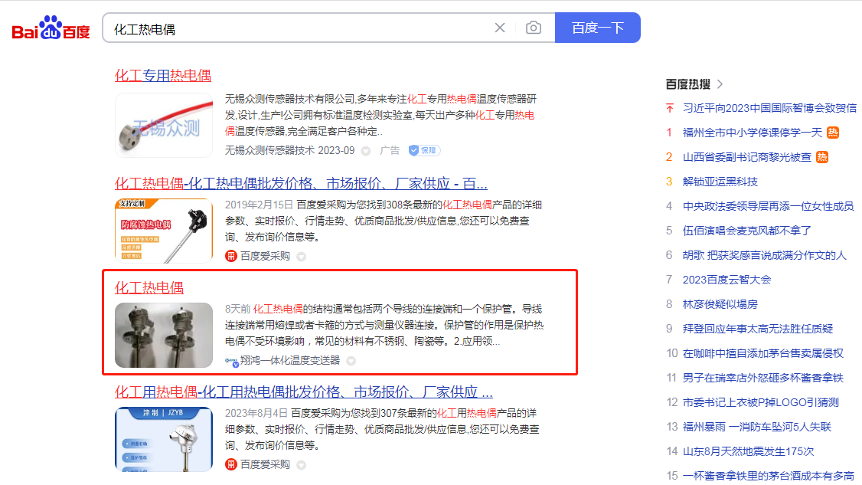Expand dropdown beside 翔鸿一体化温度变送器
The width and height of the screenshot is (862, 485).
coord(351,361)
